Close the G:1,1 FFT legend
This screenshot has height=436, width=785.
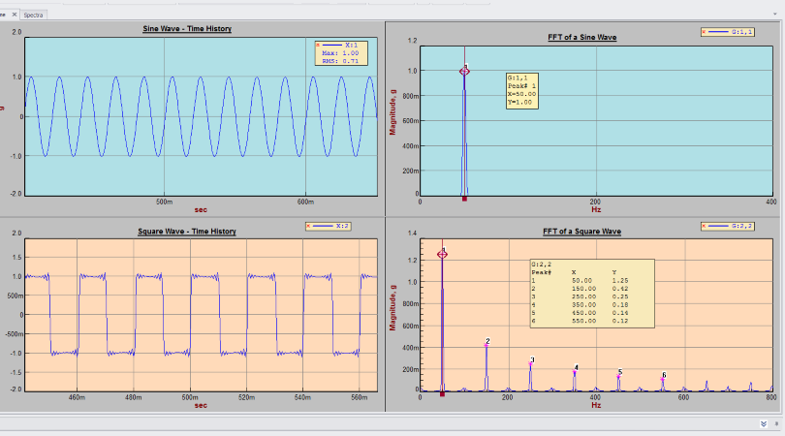point(705,32)
